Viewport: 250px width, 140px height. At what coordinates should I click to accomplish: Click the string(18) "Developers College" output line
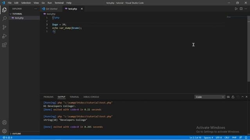click(x=65, y=120)
